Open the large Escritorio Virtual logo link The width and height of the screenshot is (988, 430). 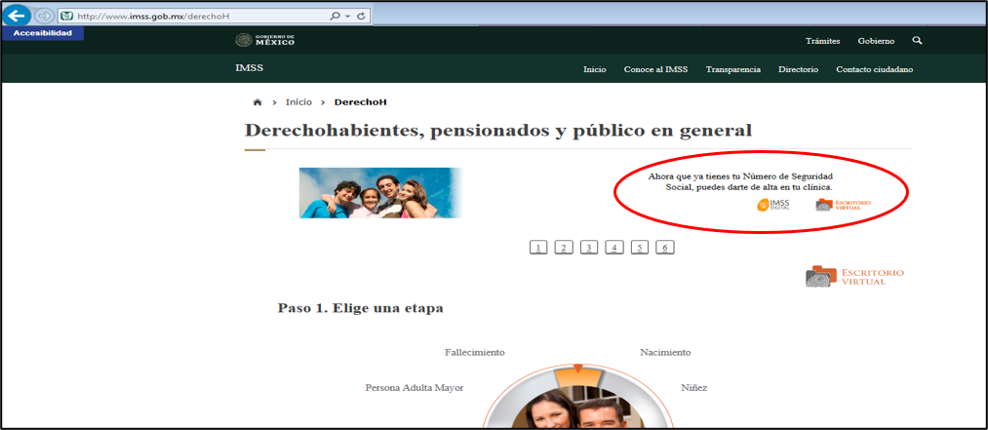click(x=854, y=276)
